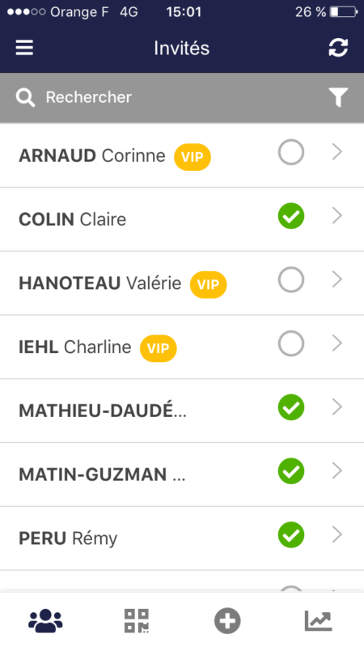Viewport: 364px width, 647px height.
Task: Select the IEHL Charline guest name
Action: click(75, 347)
